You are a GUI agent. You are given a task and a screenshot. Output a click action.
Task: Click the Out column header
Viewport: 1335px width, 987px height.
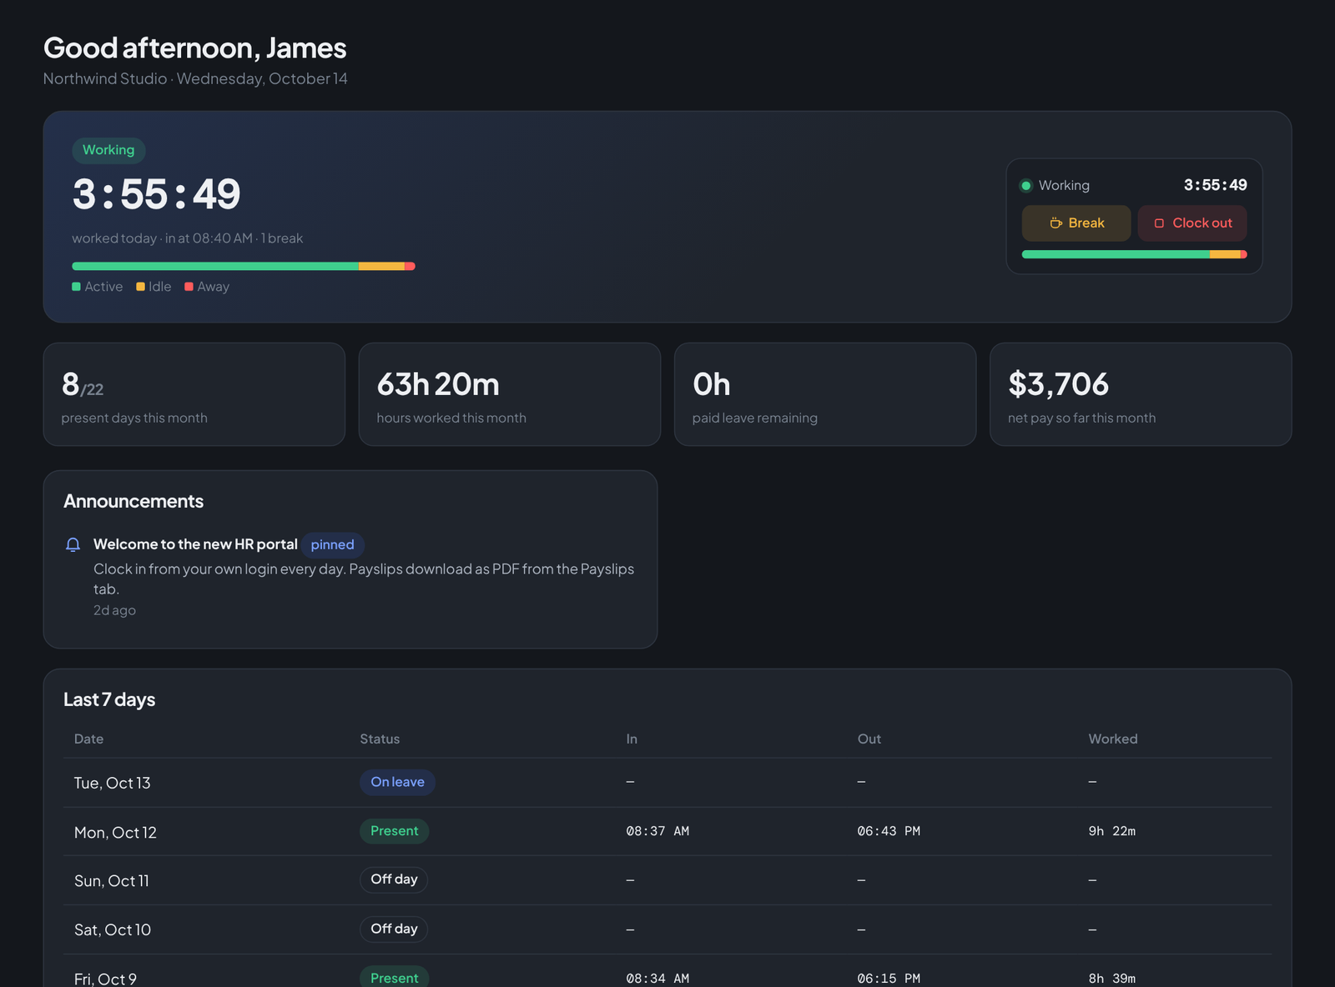tap(869, 739)
